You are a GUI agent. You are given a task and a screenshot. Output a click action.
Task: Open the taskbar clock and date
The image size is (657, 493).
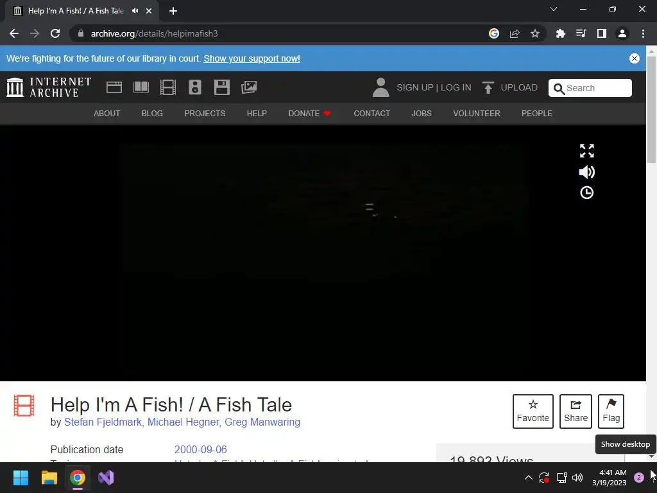609,478
